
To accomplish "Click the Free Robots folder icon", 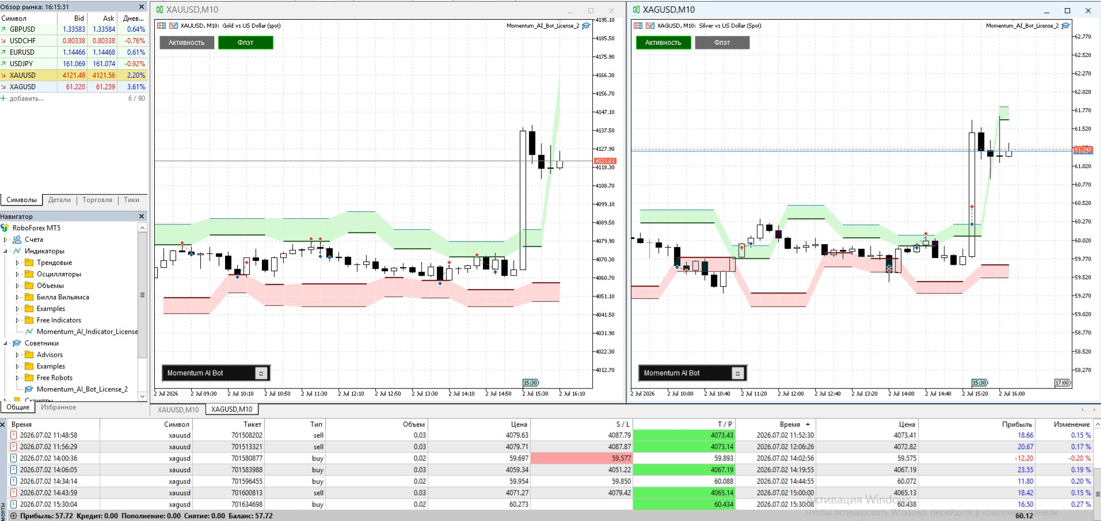I will pyautogui.click(x=29, y=378).
